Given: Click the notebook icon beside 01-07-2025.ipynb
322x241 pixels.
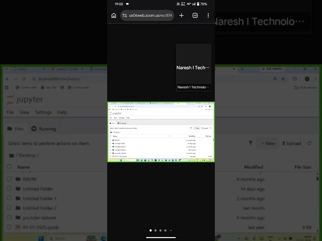Looking at the screenshot, I should tap(18, 227).
